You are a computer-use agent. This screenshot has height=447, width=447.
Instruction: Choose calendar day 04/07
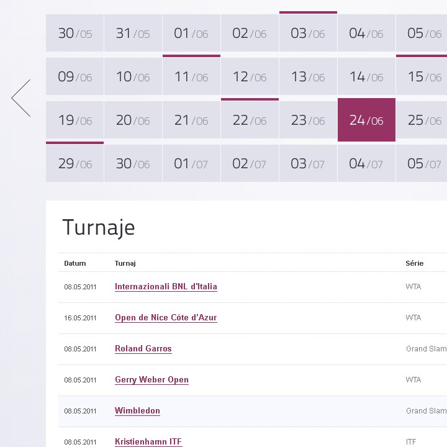coord(366,164)
